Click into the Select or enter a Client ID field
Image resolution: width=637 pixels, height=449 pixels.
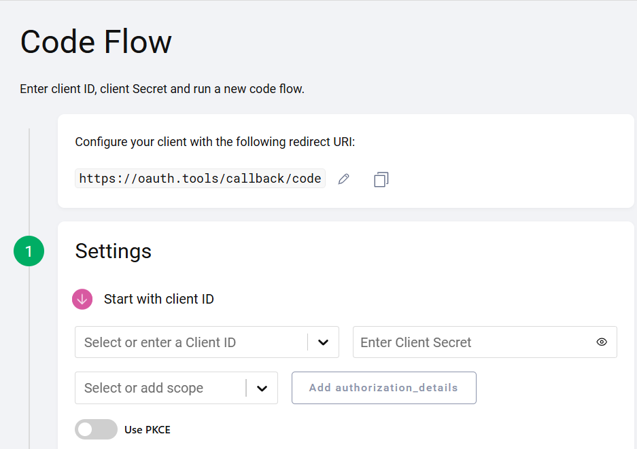[190, 342]
